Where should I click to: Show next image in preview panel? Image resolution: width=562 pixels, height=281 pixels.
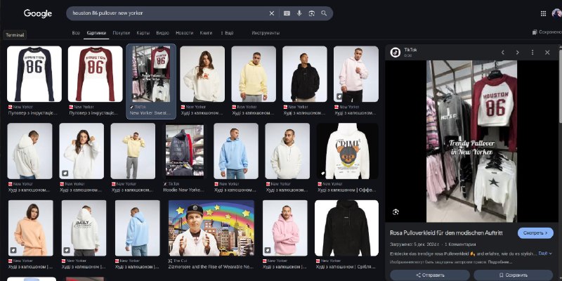tap(517, 52)
